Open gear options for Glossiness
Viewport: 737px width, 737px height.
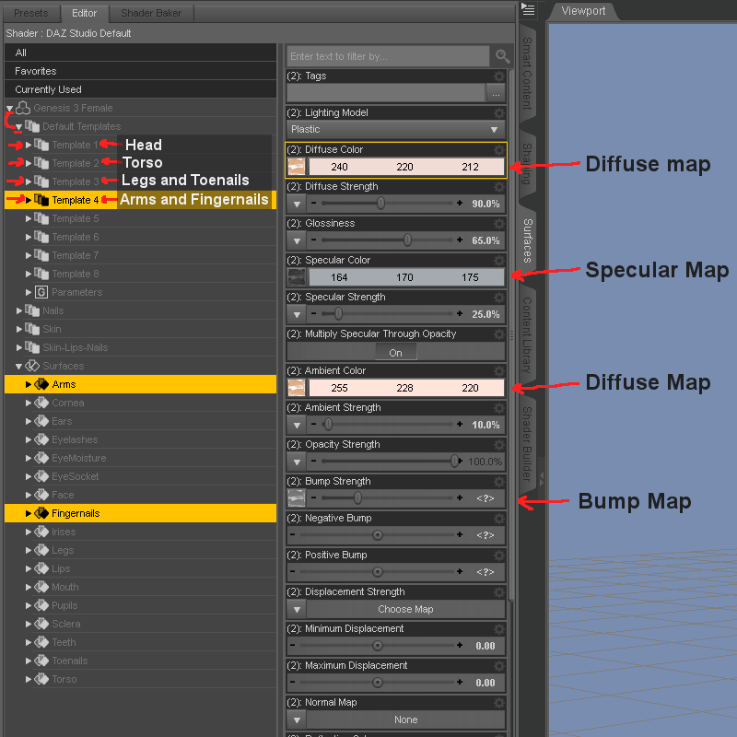(x=498, y=224)
